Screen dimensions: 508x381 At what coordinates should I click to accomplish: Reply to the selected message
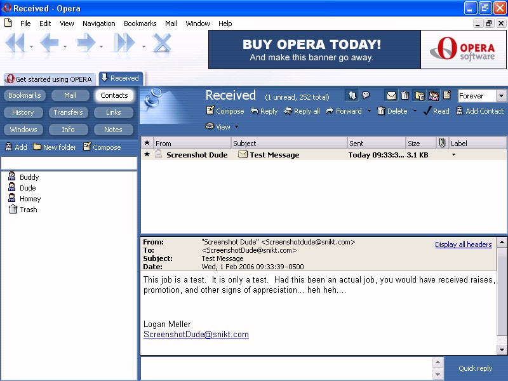pyautogui.click(x=264, y=110)
